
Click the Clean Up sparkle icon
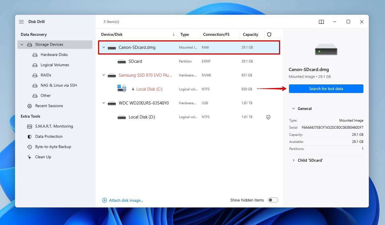[x=30, y=157]
